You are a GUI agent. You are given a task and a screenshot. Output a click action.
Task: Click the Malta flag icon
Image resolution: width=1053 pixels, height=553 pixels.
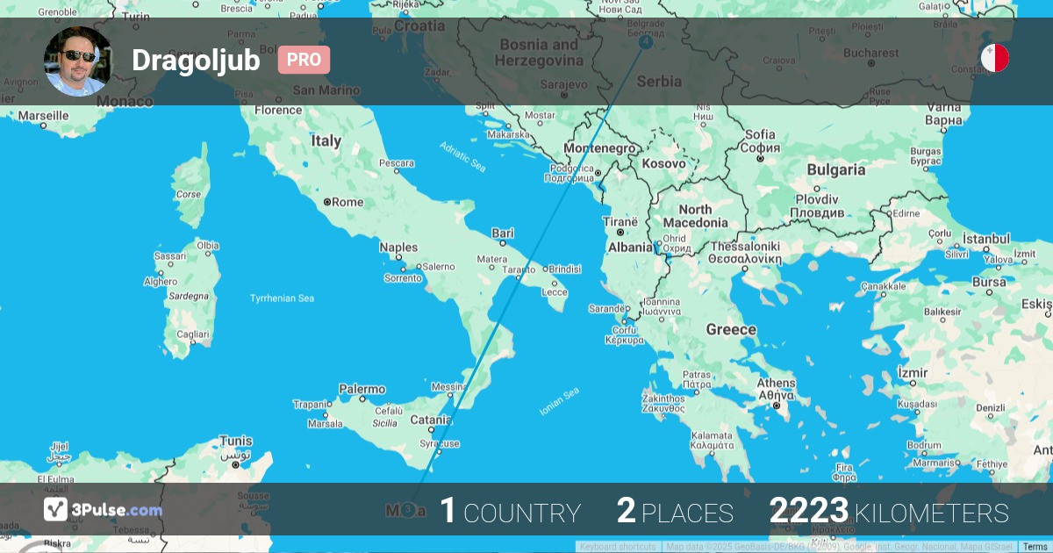point(995,59)
